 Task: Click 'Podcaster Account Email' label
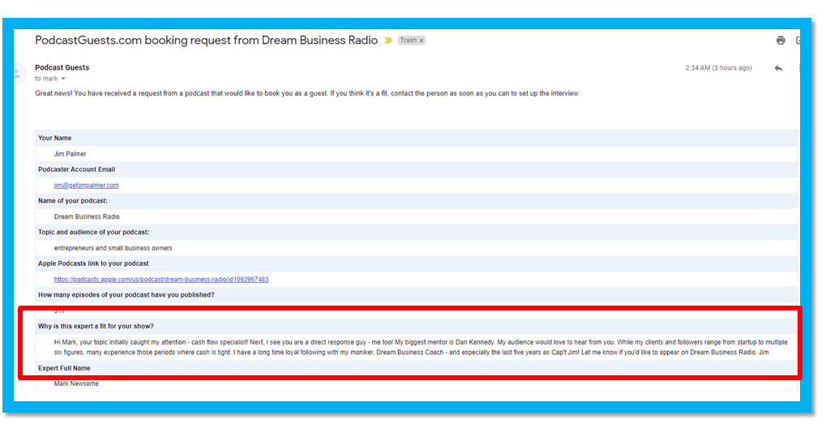tap(76, 169)
